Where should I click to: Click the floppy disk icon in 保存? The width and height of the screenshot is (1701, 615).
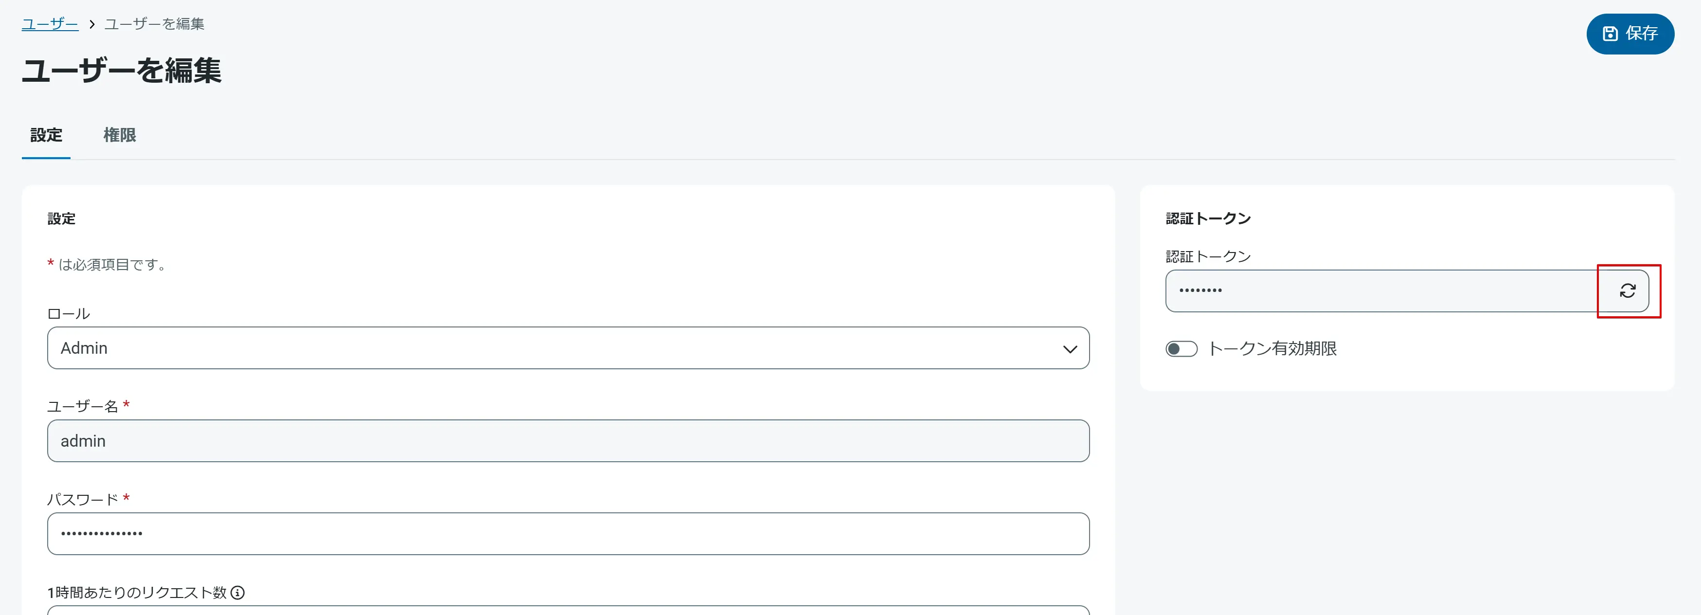(1610, 34)
